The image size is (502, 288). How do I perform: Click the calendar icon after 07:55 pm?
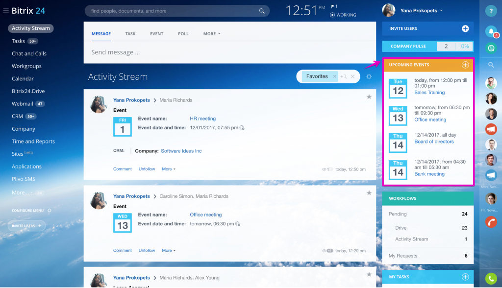point(242,128)
